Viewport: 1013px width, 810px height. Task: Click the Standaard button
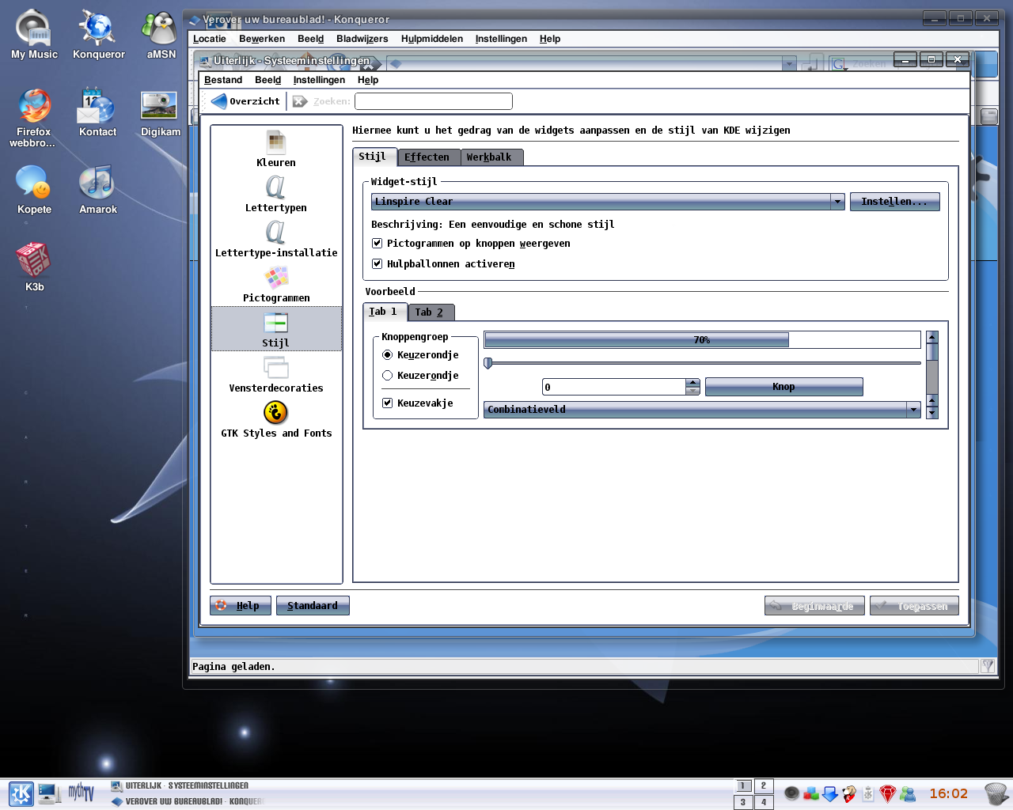(x=313, y=606)
